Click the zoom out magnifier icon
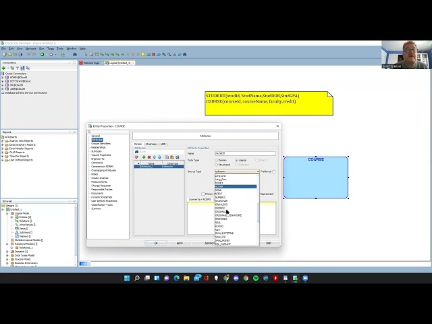Screen dimensions: 432x324 point(169,55)
